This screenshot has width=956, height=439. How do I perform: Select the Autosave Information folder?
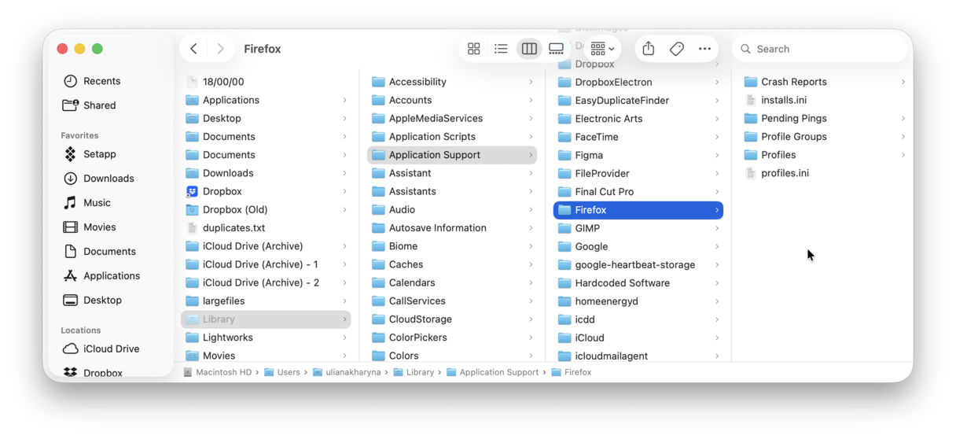click(x=452, y=228)
